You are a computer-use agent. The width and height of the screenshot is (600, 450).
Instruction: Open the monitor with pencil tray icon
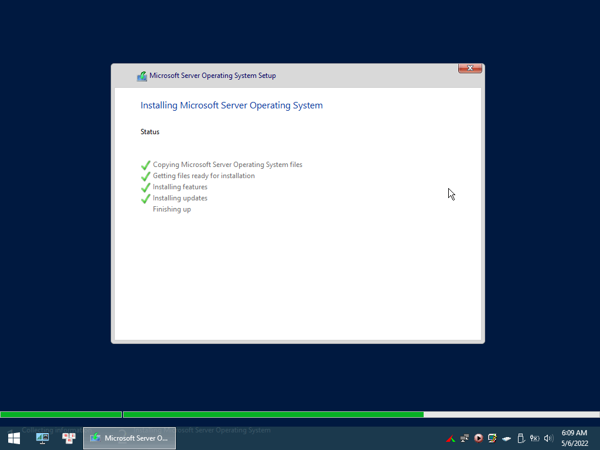coord(492,438)
